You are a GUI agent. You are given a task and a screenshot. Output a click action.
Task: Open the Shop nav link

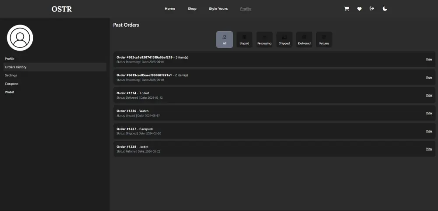pyautogui.click(x=192, y=9)
